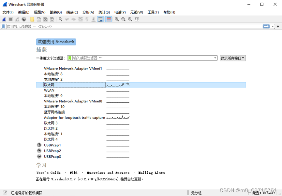Toggle packet colorization rules
Image resolution: width=282 pixels, height=196 pixels.
click(x=109, y=19)
